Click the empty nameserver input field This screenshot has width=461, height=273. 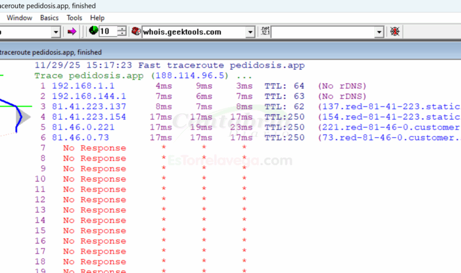tap(323, 32)
